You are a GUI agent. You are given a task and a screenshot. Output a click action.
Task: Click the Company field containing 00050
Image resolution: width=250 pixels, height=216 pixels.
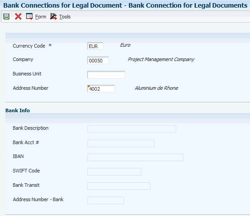(98, 60)
